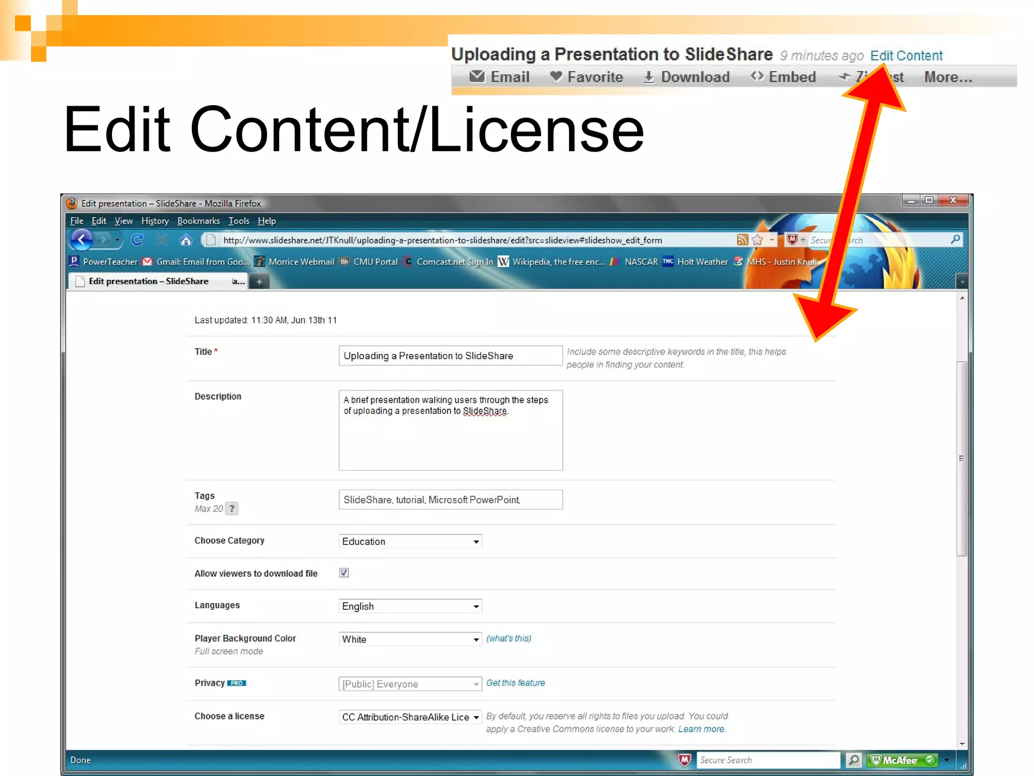Click the RSS feed icon in address bar
This screenshot has height=776, width=1034.
742,240
